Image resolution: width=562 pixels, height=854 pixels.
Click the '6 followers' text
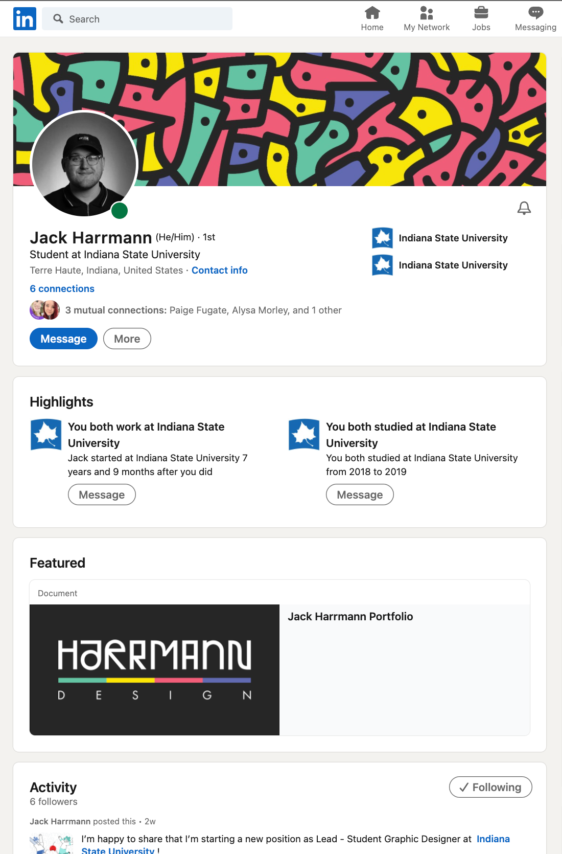tap(54, 801)
